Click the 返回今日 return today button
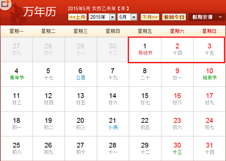The height and width of the screenshot is (161, 226). (x=174, y=17)
